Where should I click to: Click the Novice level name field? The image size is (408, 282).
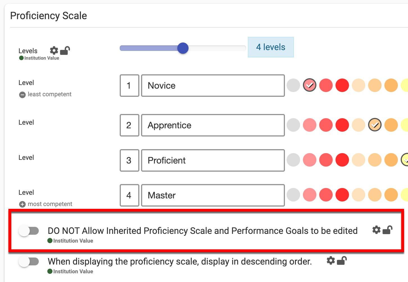(x=213, y=86)
